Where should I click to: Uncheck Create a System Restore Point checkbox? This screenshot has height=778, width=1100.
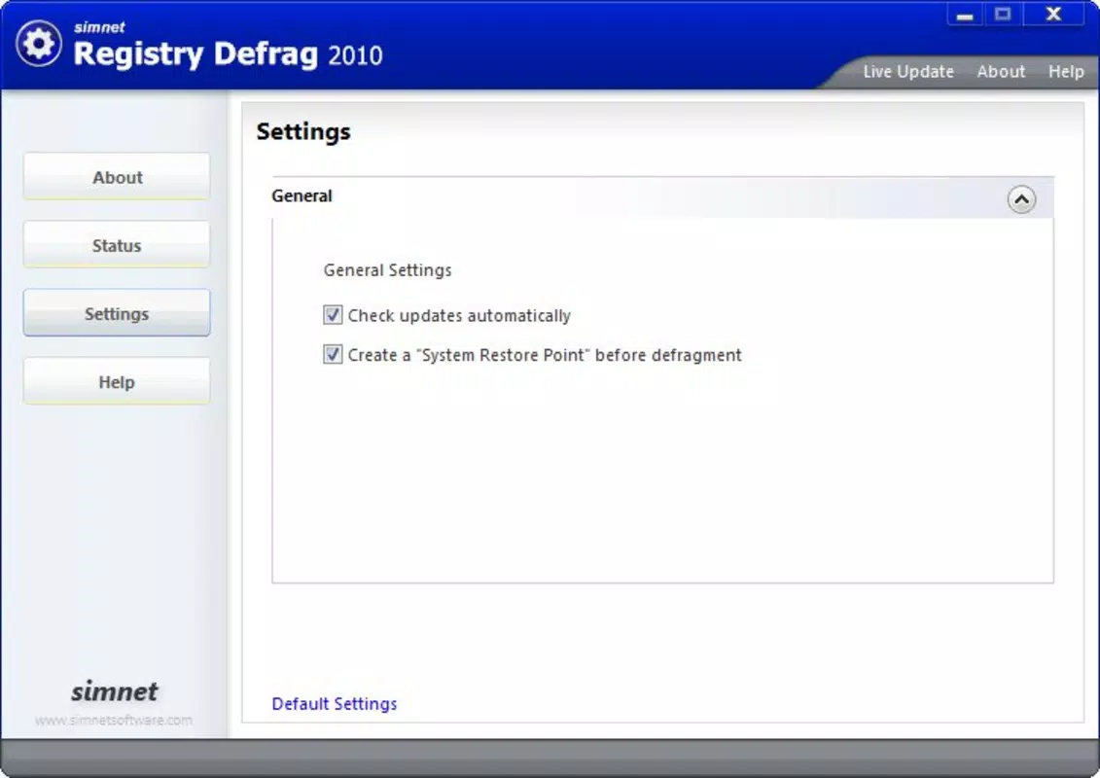(333, 354)
